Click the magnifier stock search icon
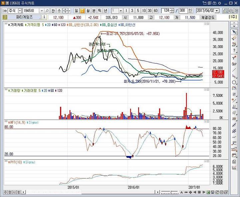Viewport: 240px width, 197px height. [47, 11]
